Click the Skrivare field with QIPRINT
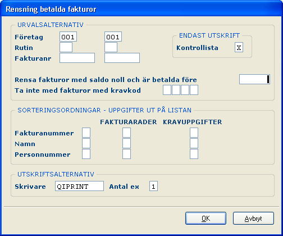 click(79, 186)
